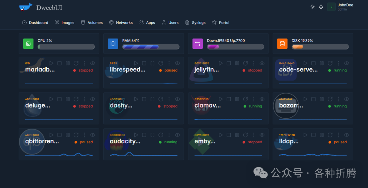Click the RAM 64% usage bar
The height and width of the screenshot is (188, 368).
coord(151,46)
